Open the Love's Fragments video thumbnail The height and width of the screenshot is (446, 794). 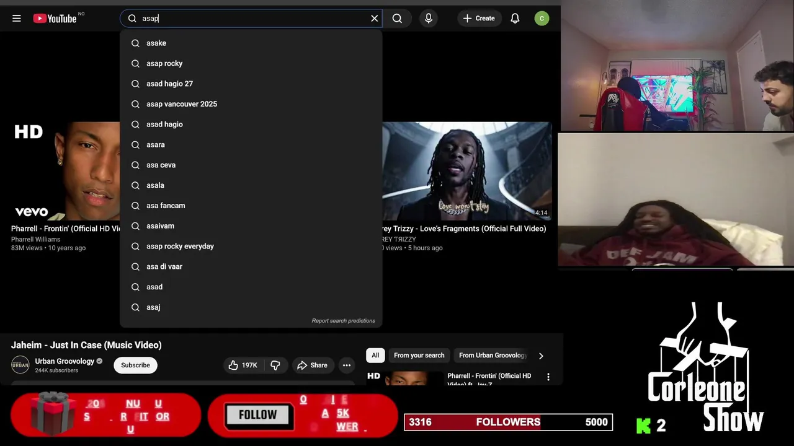(x=466, y=170)
